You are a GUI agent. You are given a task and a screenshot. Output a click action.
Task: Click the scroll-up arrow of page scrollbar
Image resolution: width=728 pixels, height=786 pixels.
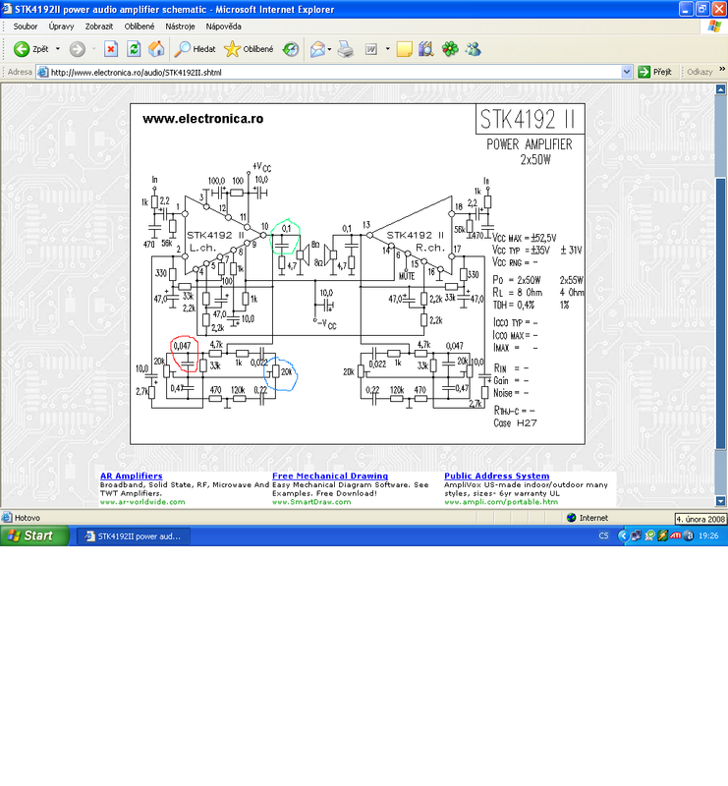tap(720, 89)
